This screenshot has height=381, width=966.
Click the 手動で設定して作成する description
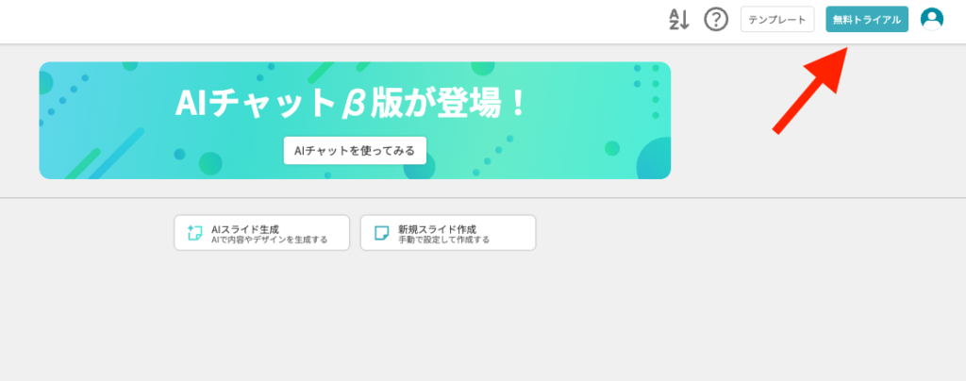443,240
